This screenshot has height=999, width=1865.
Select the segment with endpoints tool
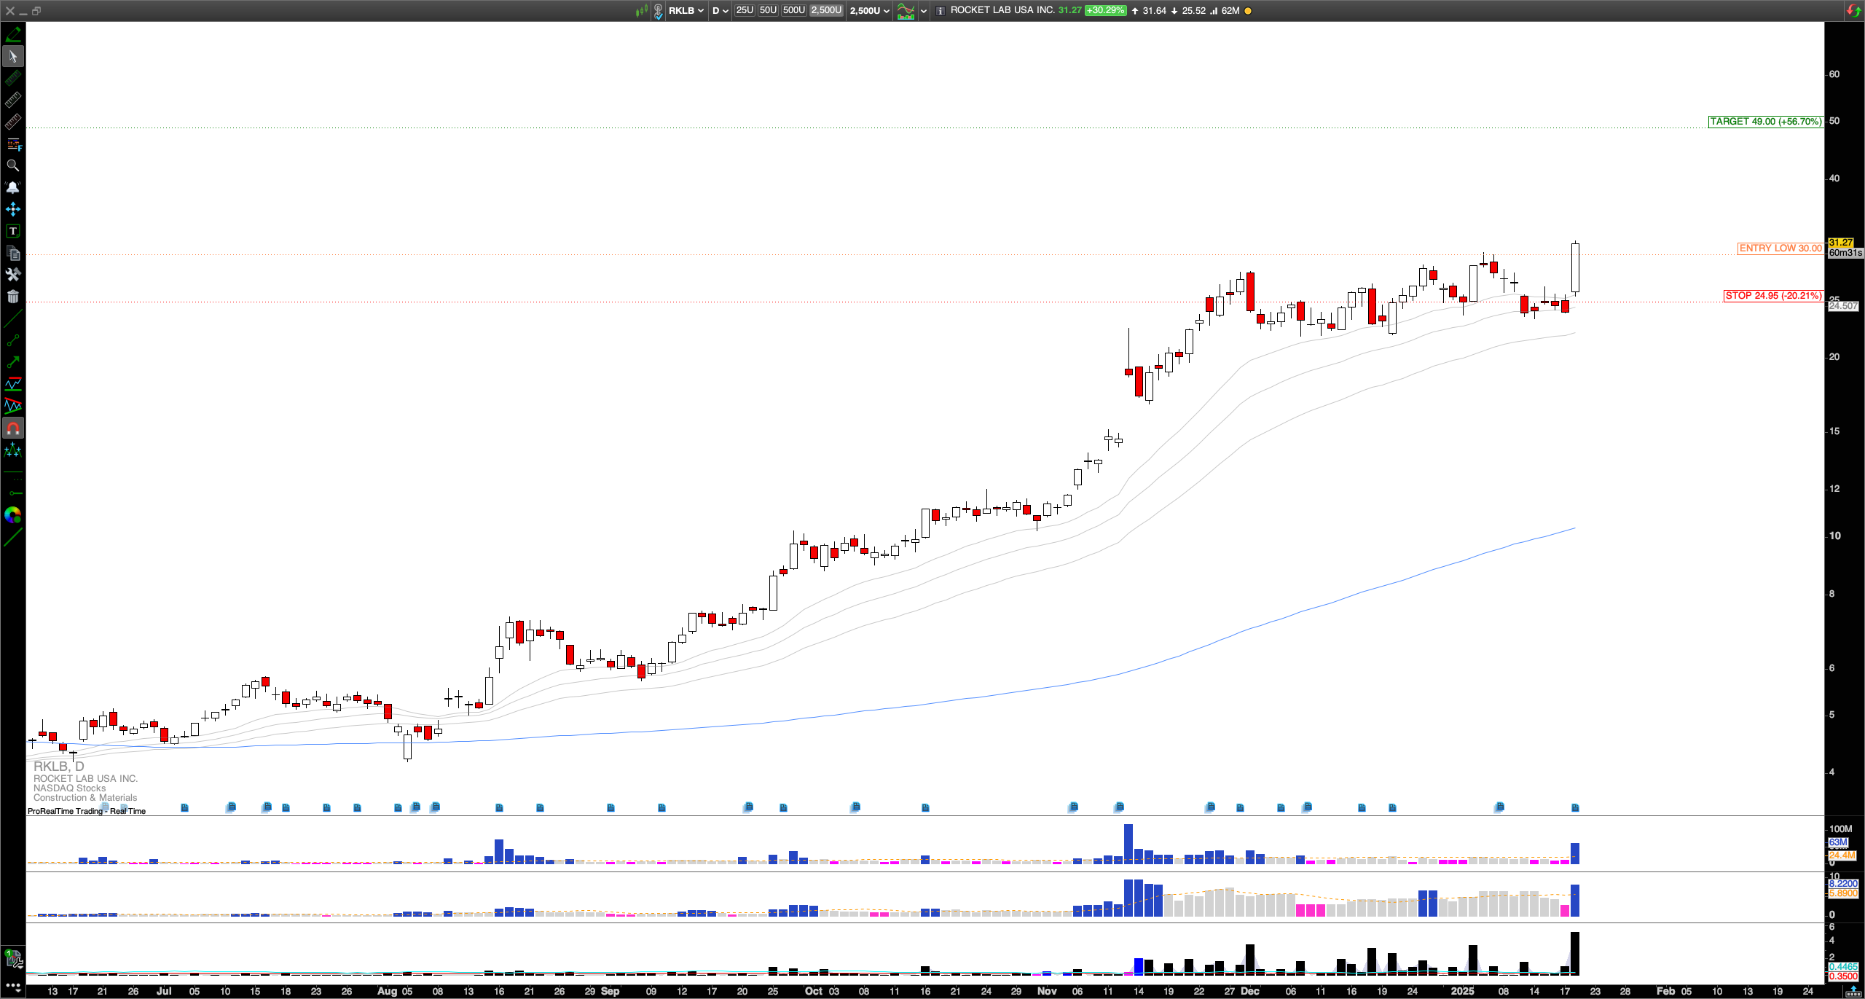(x=13, y=340)
